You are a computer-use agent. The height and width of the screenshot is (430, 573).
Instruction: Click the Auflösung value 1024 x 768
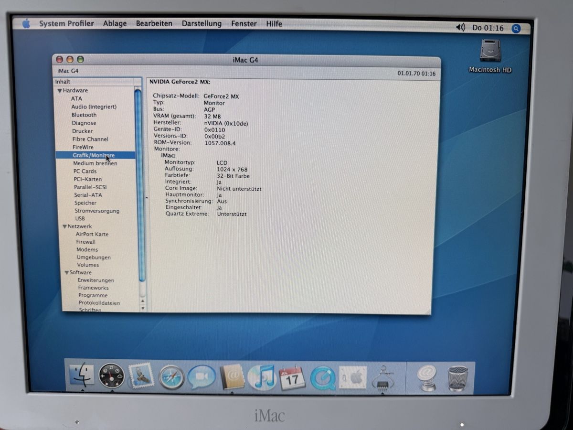point(232,169)
